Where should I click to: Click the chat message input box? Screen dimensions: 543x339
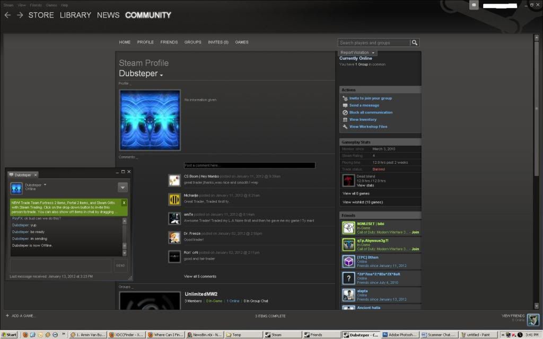[60, 265]
